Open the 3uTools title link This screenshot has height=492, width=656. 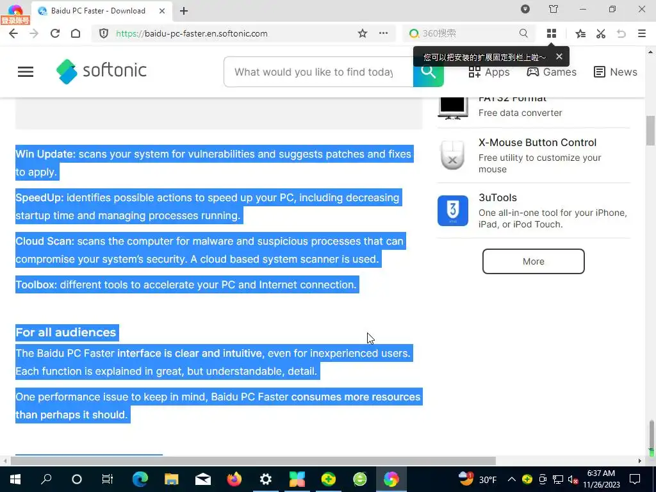[x=497, y=197]
